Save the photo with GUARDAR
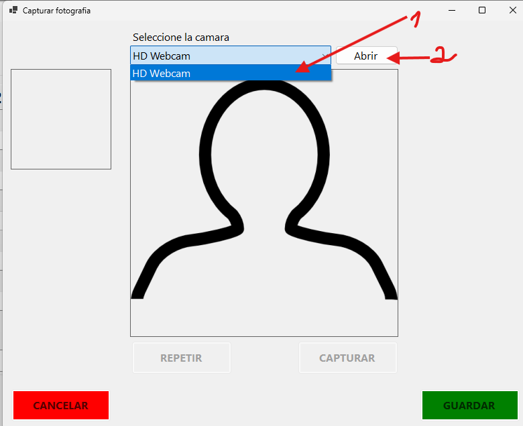This screenshot has height=426, width=523. pos(469,405)
